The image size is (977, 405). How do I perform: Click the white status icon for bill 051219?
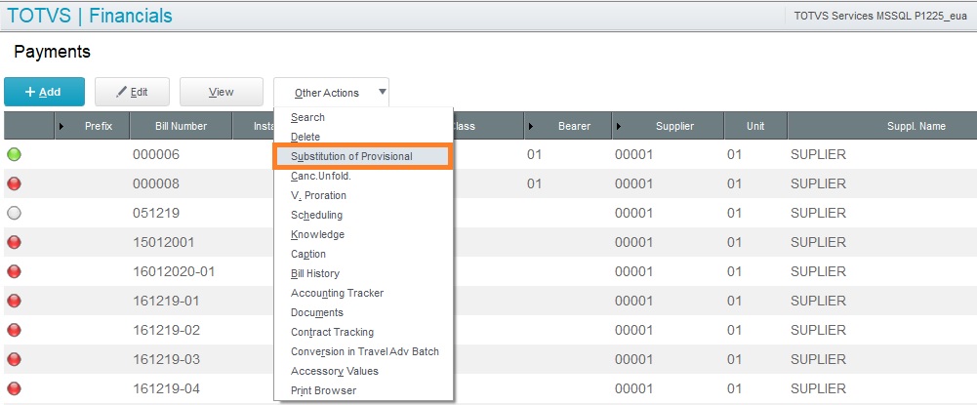click(14, 213)
